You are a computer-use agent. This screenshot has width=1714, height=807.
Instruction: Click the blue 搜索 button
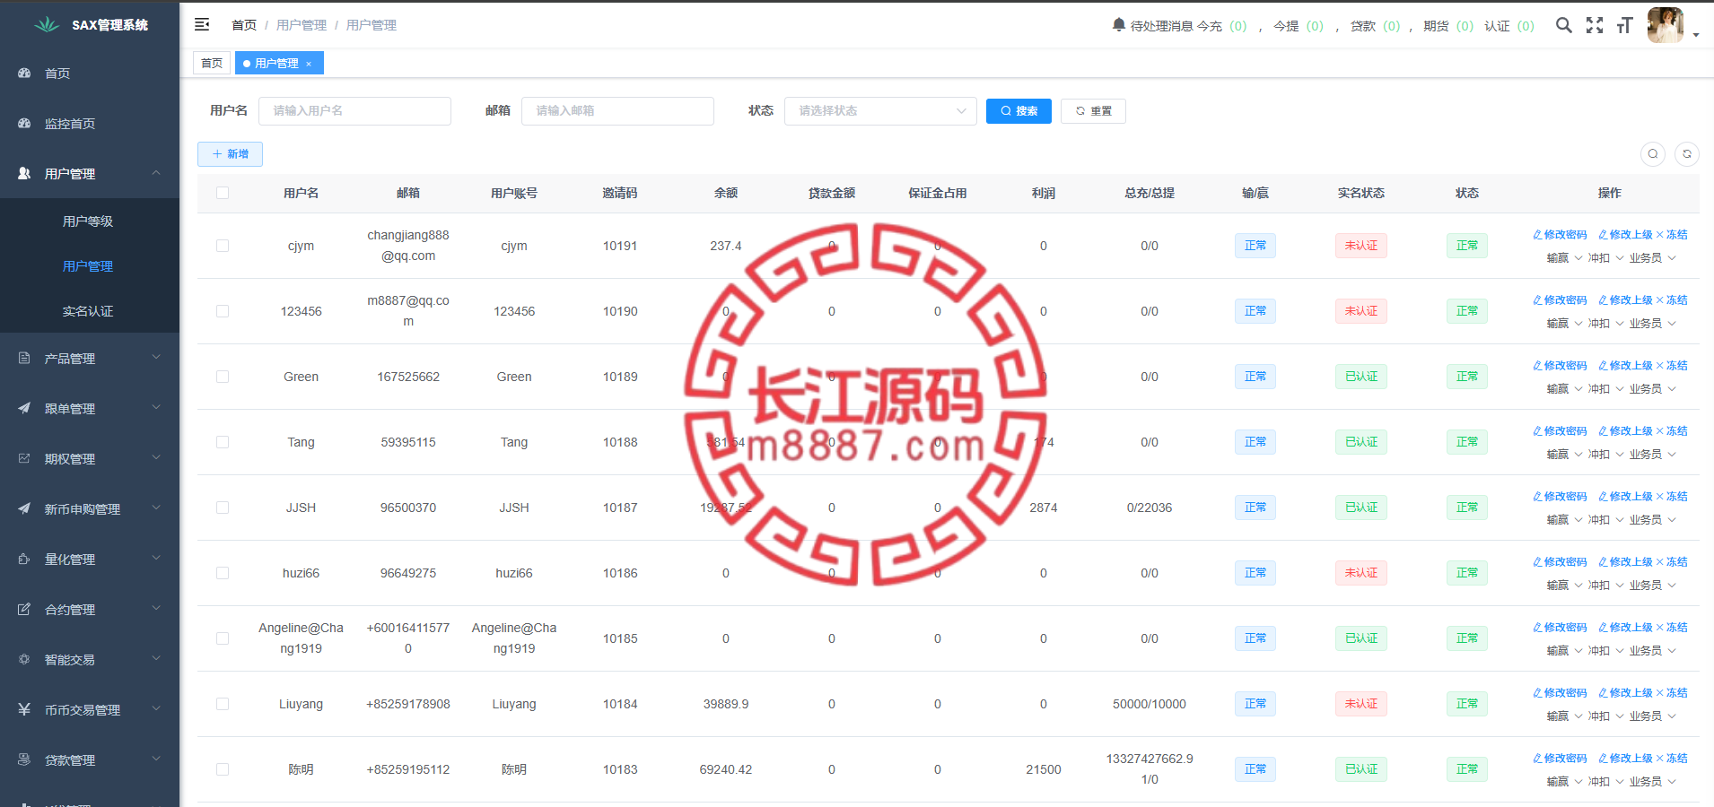click(x=1019, y=111)
